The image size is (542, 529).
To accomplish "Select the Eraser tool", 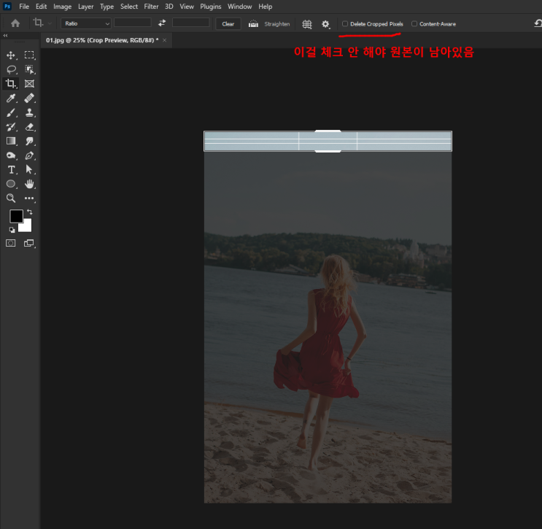I will tap(29, 127).
